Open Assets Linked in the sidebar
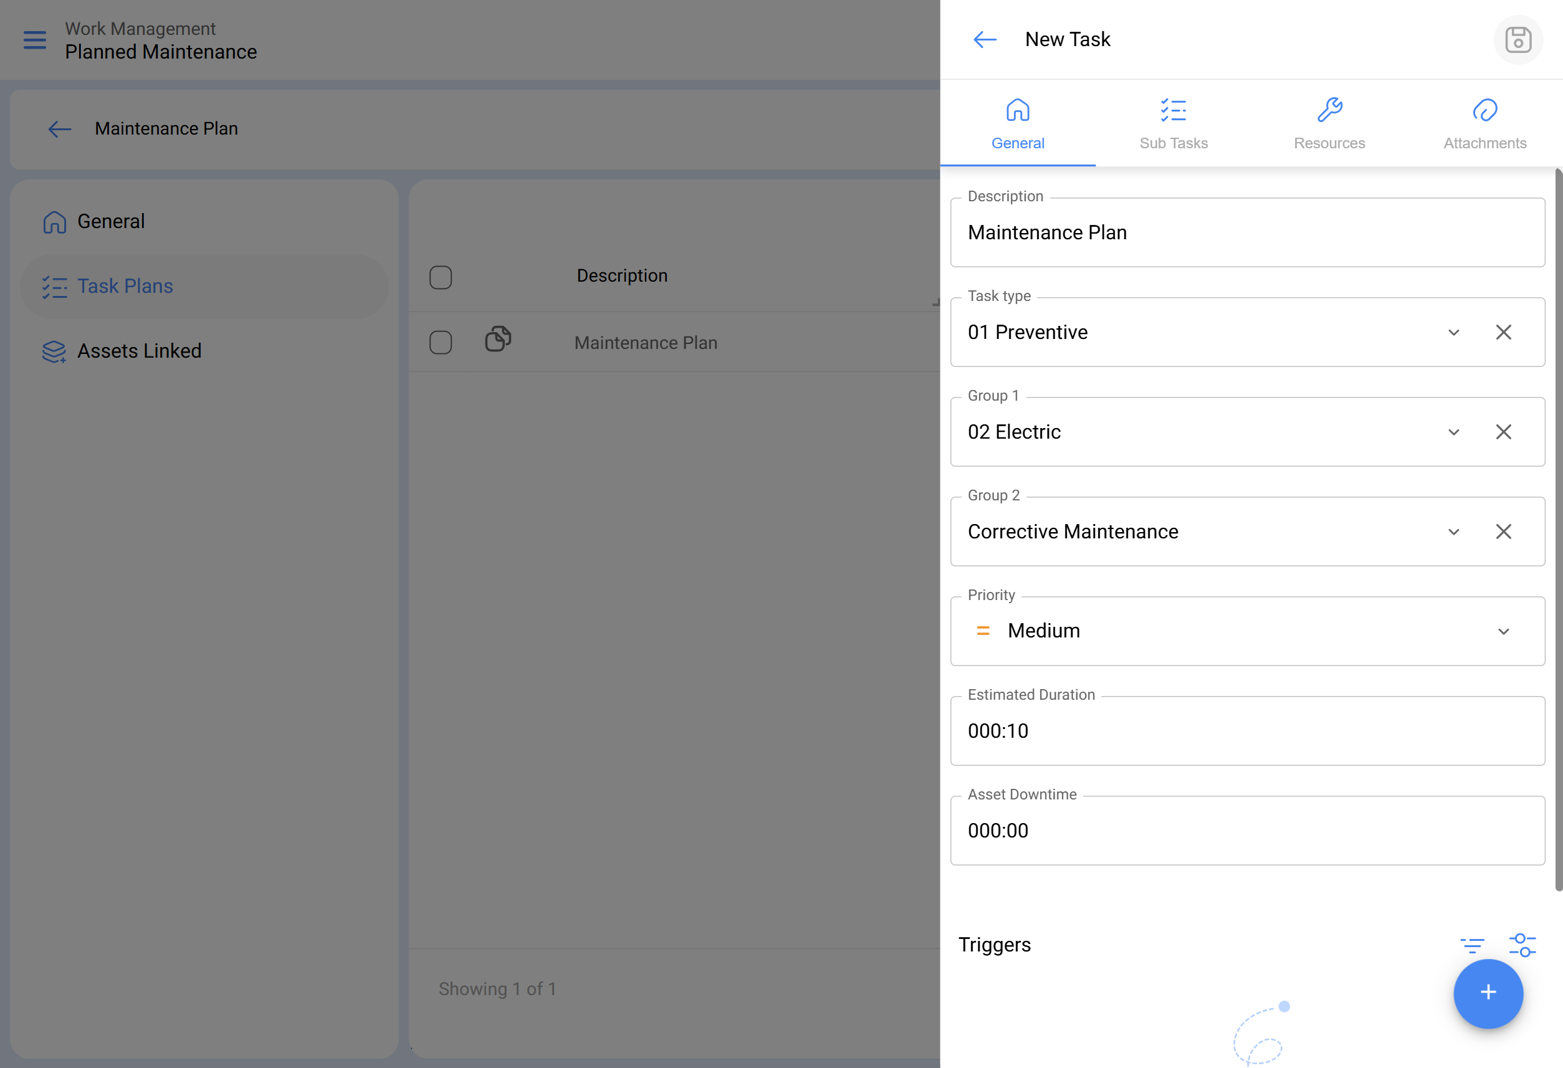Viewport: 1563px width, 1068px height. pyautogui.click(x=138, y=351)
